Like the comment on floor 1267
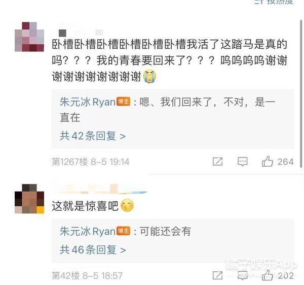 pyautogui.click(x=268, y=161)
